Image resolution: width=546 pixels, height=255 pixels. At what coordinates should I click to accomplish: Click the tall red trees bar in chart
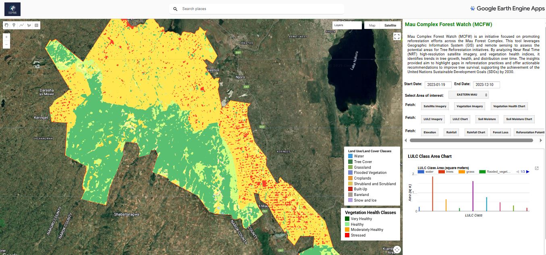click(432, 194)
